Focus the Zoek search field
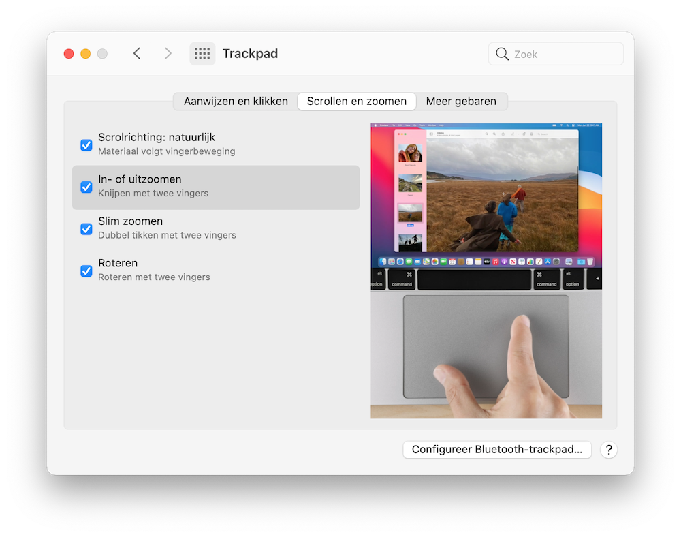 click(565, 54)
